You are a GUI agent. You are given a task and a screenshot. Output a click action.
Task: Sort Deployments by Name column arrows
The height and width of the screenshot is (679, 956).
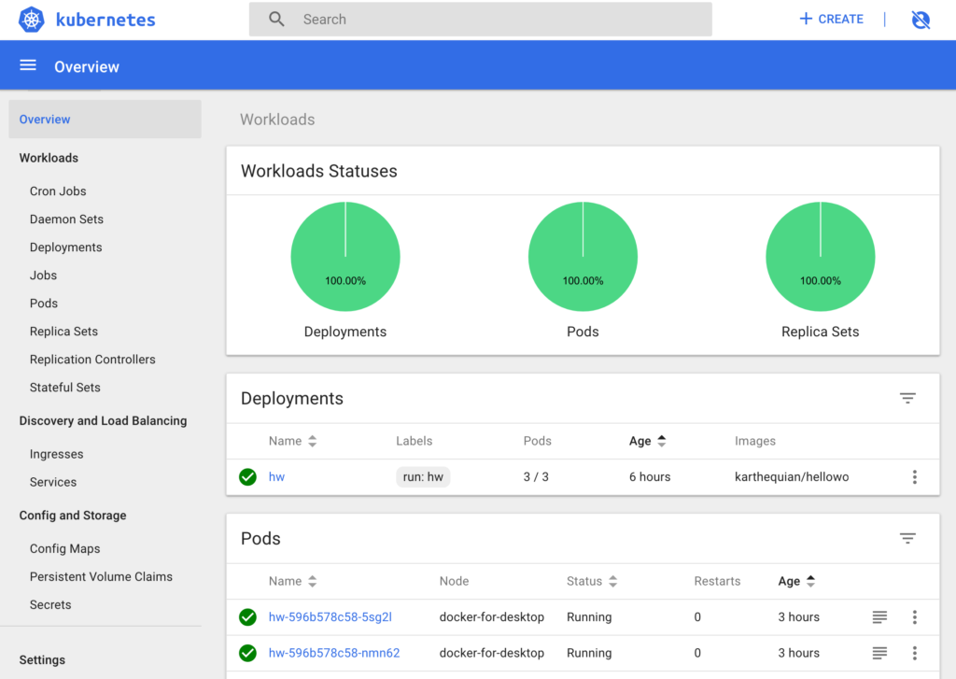312,441
